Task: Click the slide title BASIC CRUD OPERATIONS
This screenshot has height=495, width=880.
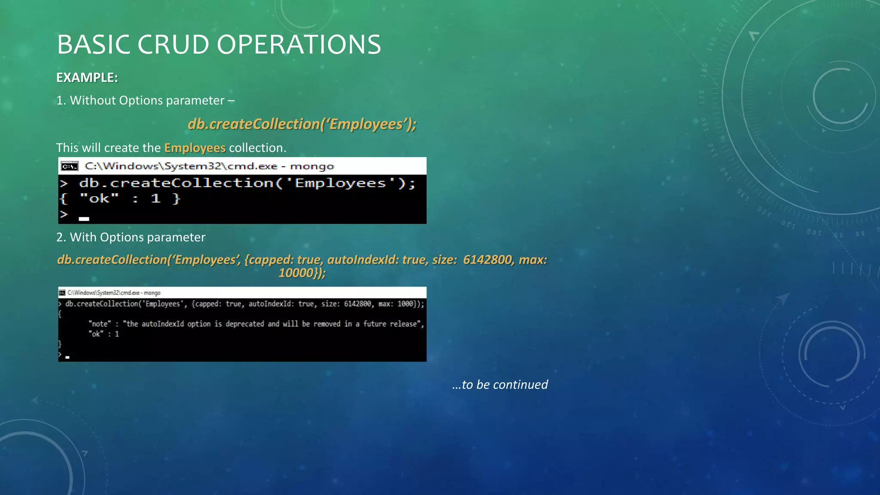Action: (x=219, y=44)
